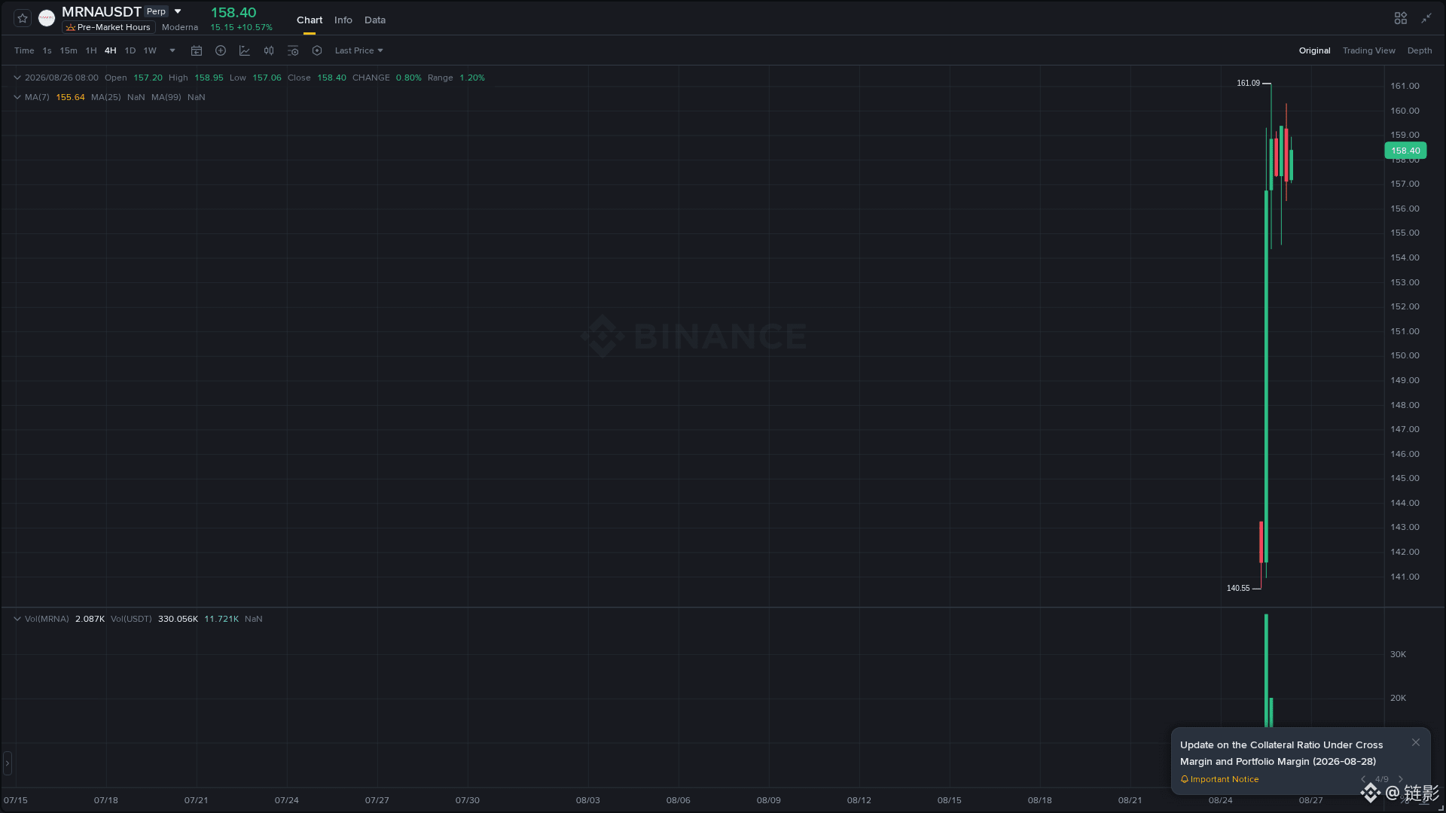Expand more time intervals dropdown
This screenshot has width=1446, height=813.
click(x=172, y=50)
